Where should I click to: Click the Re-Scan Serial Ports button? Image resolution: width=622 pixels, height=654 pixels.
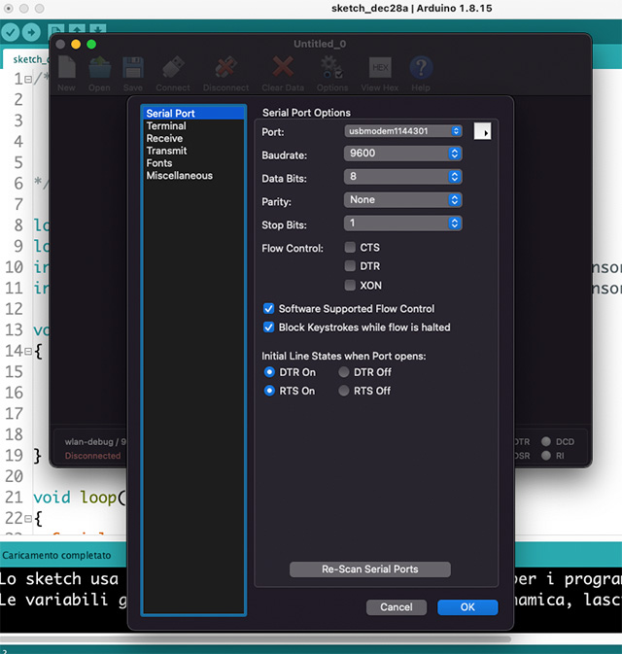[369, 569]
